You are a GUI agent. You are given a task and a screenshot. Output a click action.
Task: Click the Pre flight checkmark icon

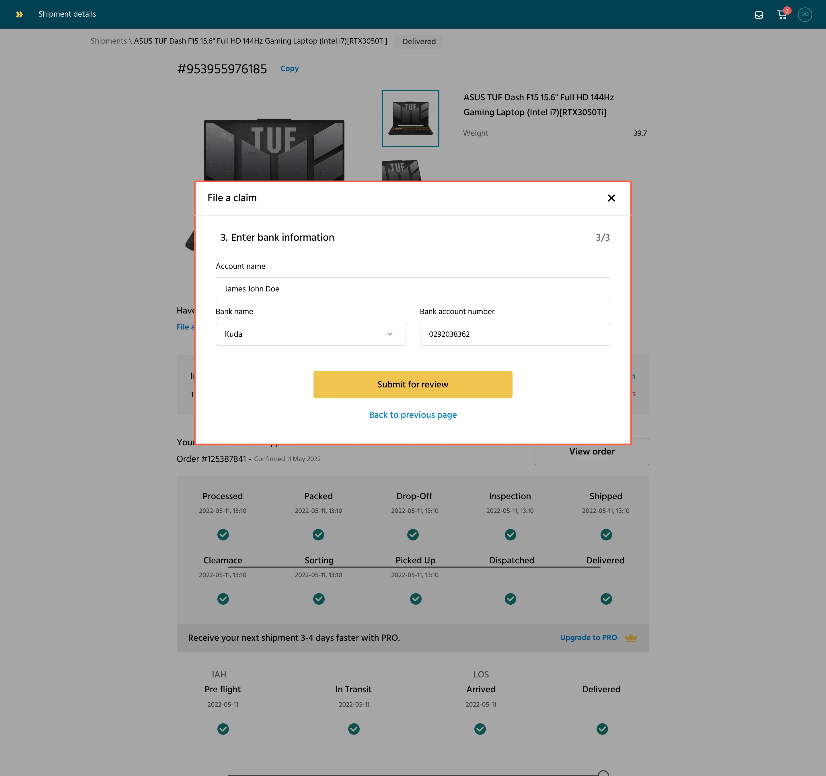click(x=223, y=729)
